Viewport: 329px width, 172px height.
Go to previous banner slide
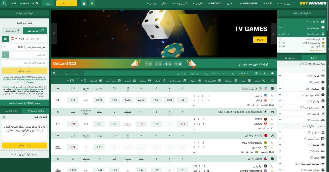click(54, 34)
